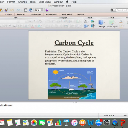
Task: Click the red font color button
Action: pyautogui.click(x=33, y=26)
